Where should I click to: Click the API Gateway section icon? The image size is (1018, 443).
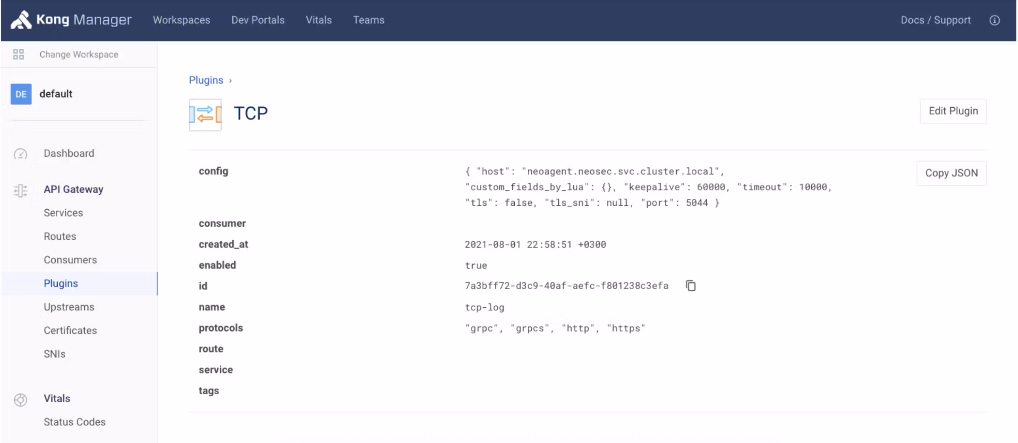(20, 190)
